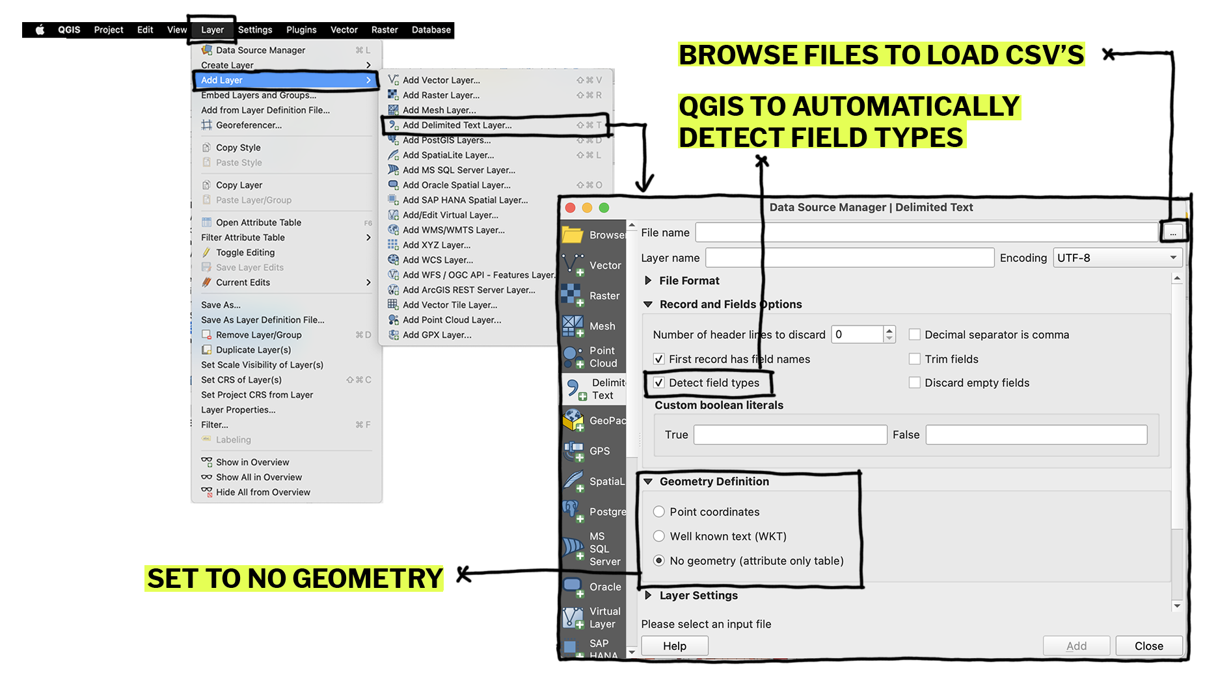Choose 'Layer Properties...' menu entry

(286, 410)
